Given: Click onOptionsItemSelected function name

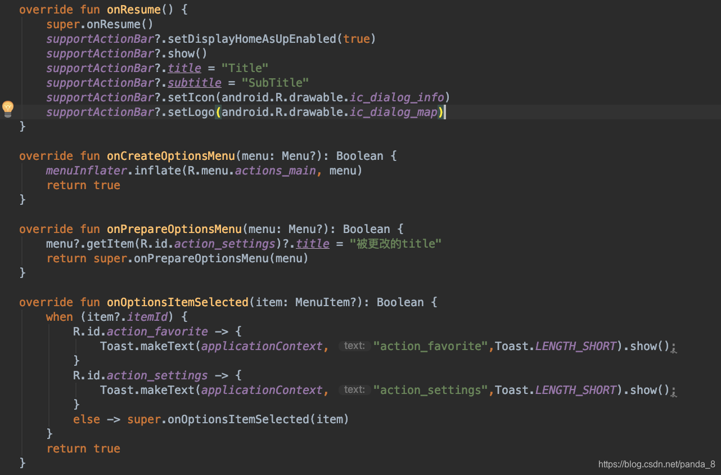Looking at the screenshot, I should click(178, 302).
